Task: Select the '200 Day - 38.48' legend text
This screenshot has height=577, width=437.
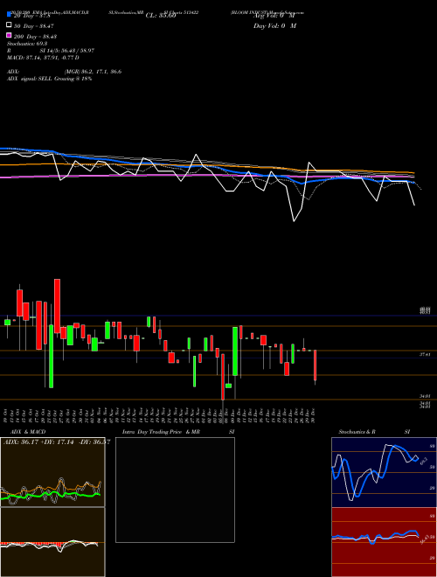Action: click(x=35, y=37)
